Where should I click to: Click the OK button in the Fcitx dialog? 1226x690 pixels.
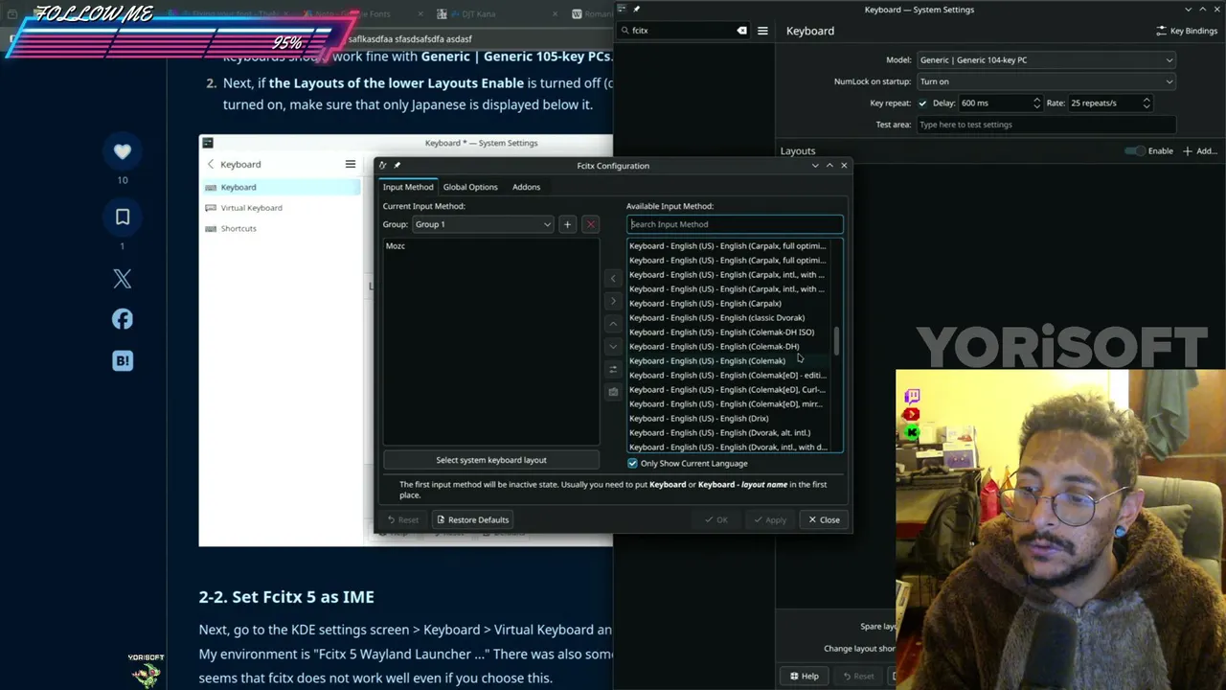(x=715, y=520)
